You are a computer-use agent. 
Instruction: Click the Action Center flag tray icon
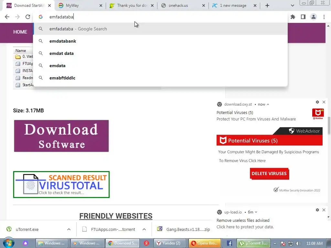[x=283, y=243]
